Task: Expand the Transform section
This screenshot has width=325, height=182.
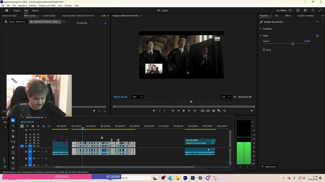Action: tap(260, 29)
